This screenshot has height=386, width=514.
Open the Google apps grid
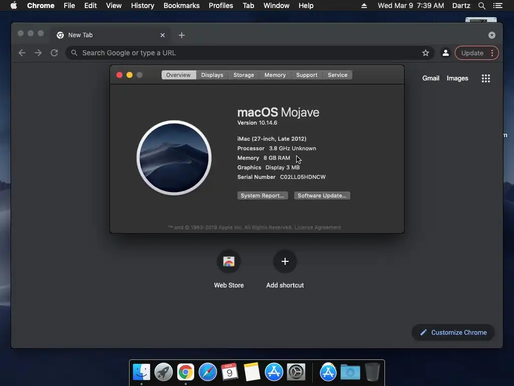[x=486, y=78]
